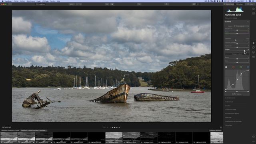Open the Amélioration de paysage tool
This screenshot has width=256, height=144.
click(233, 121)
